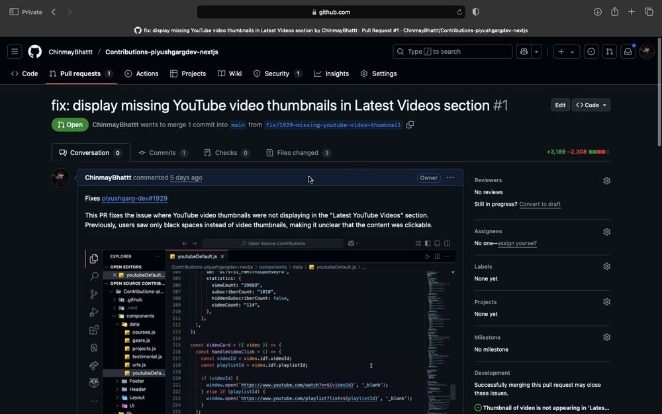Select the Commits tab

click(163, 152)
